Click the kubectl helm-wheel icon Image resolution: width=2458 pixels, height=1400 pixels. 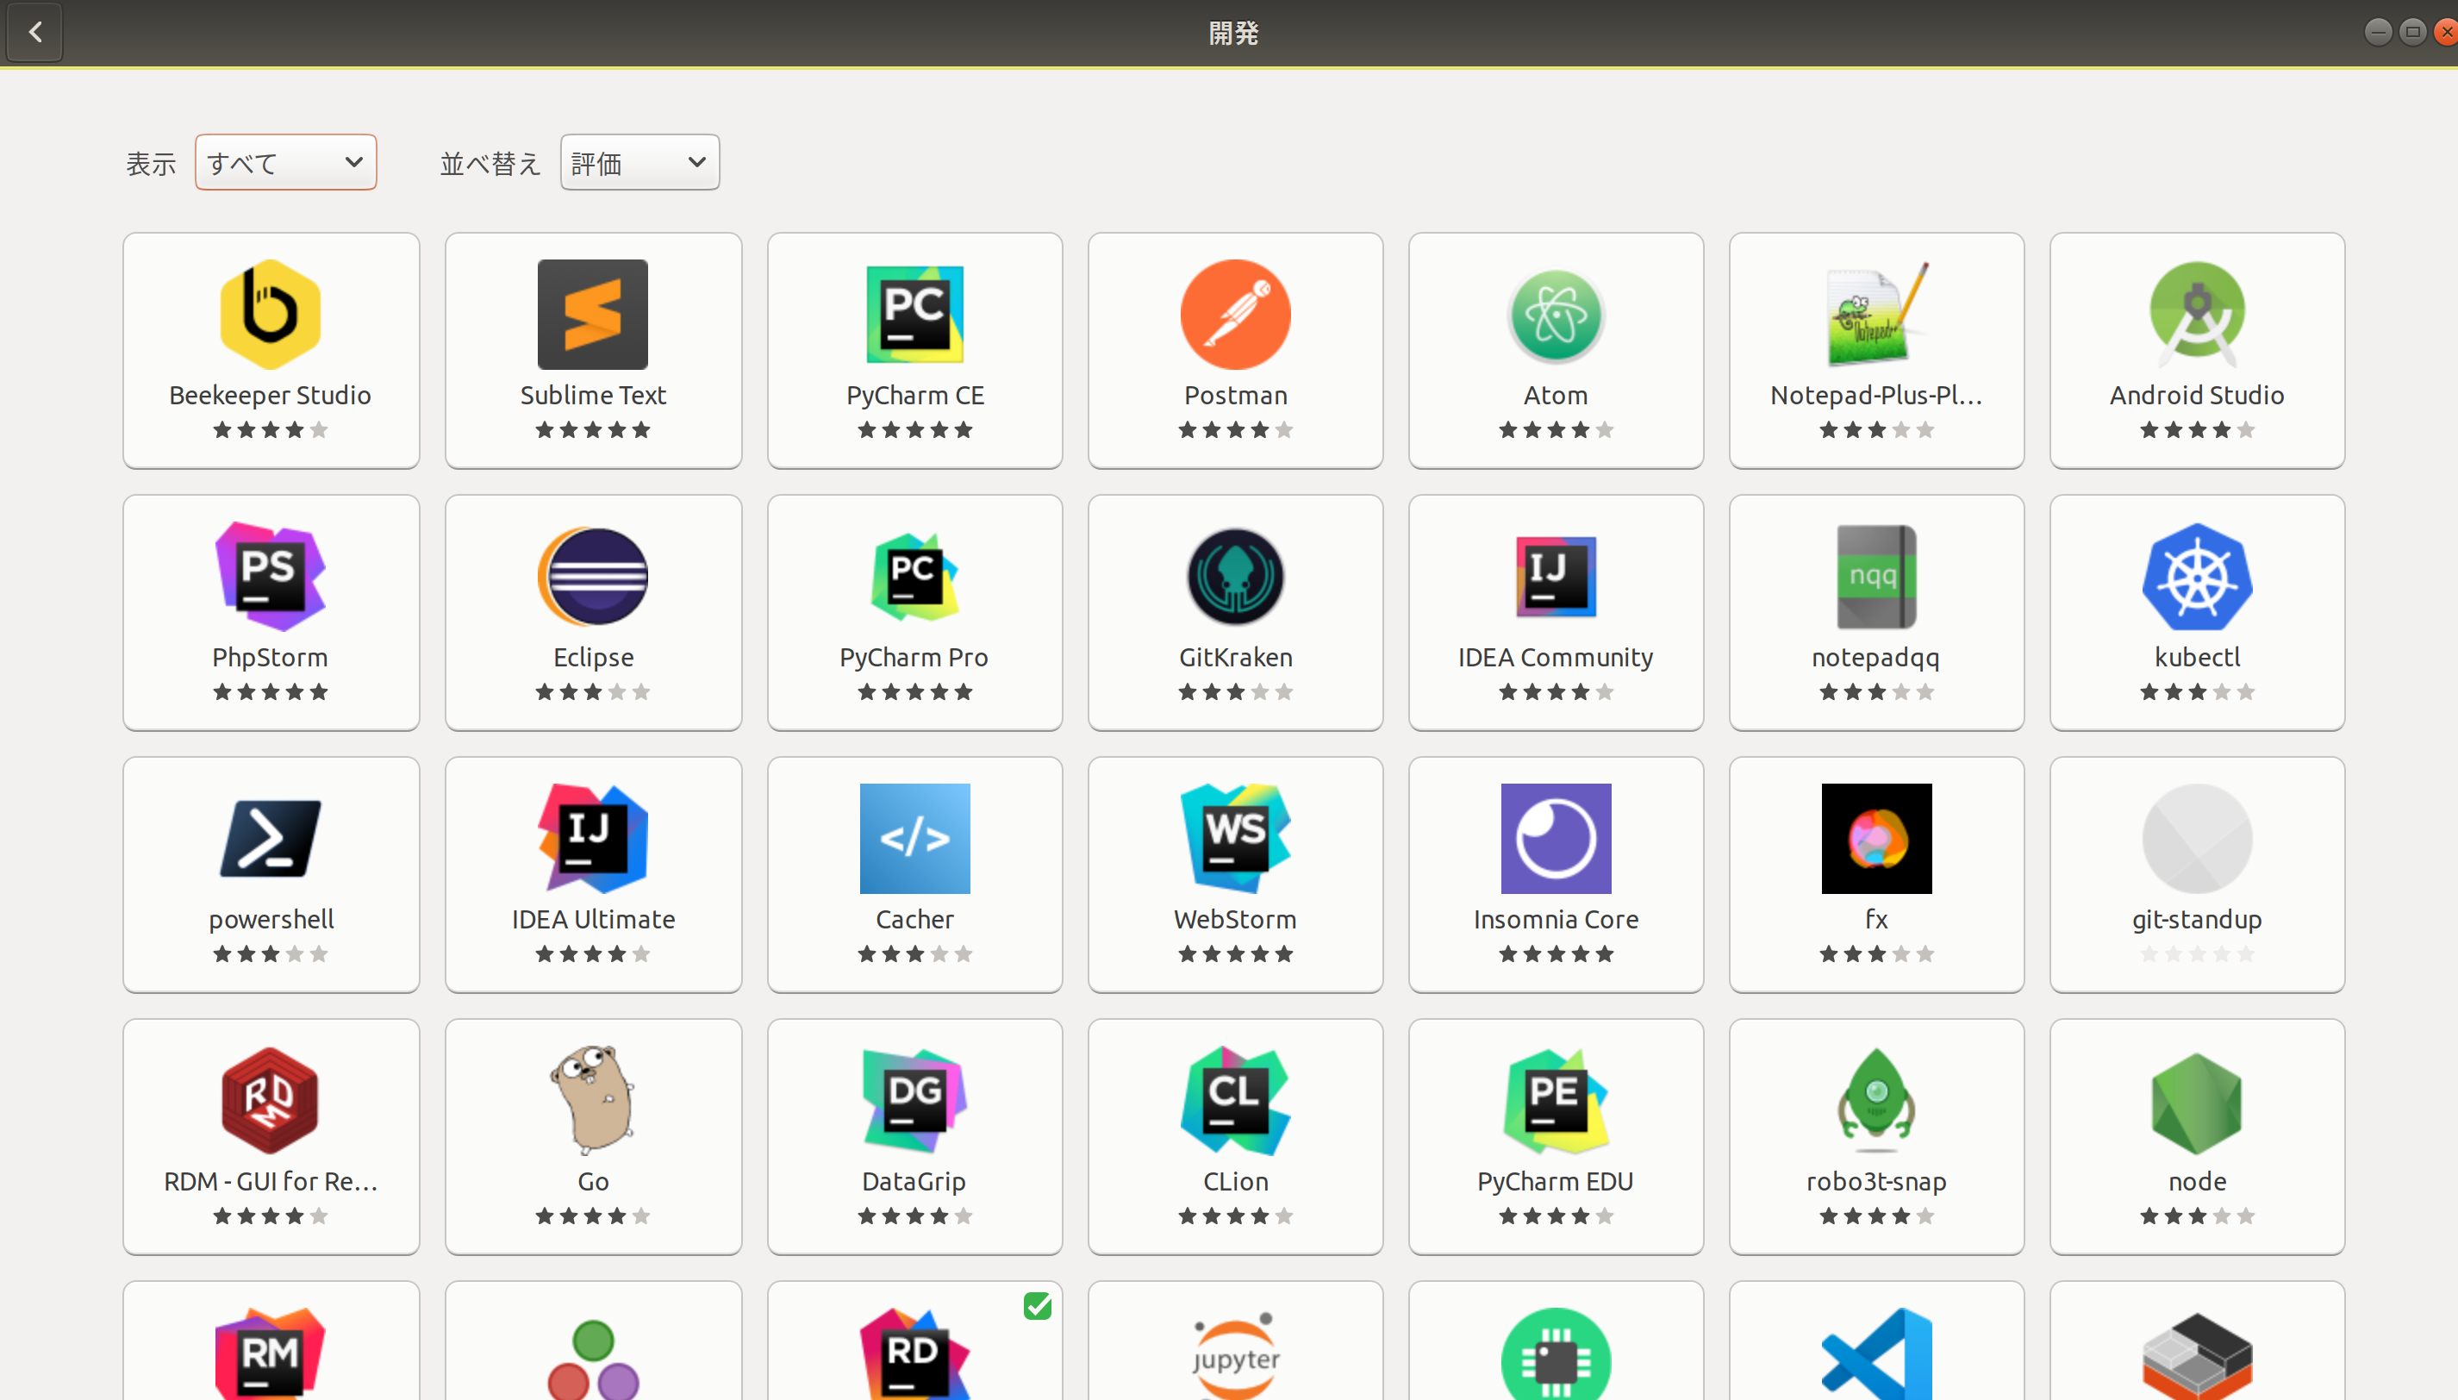pos(2197,576)
